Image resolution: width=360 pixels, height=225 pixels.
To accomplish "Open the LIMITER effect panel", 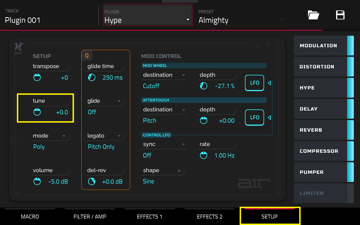I will click(x=320, y=193).
